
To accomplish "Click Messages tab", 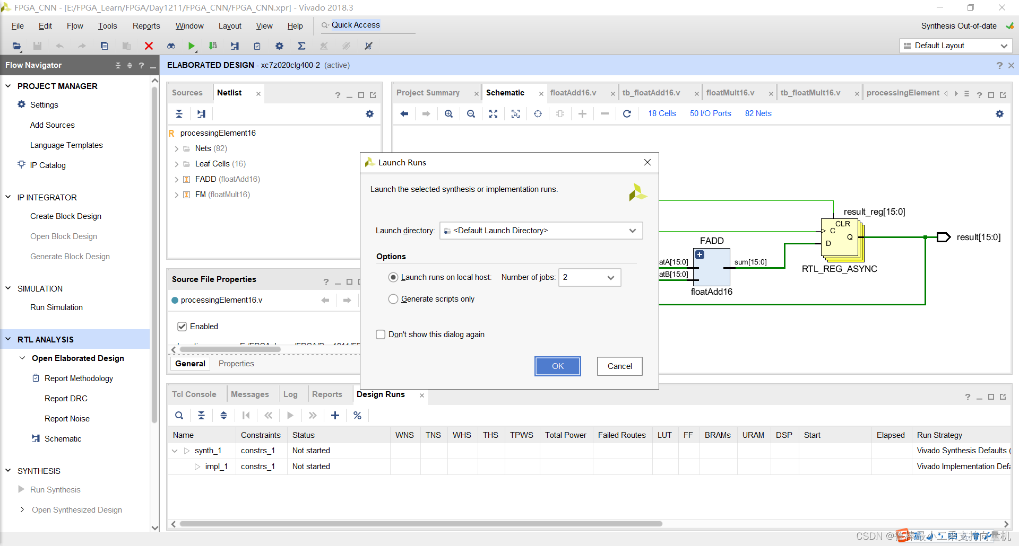I will click(x=249, y=394).
